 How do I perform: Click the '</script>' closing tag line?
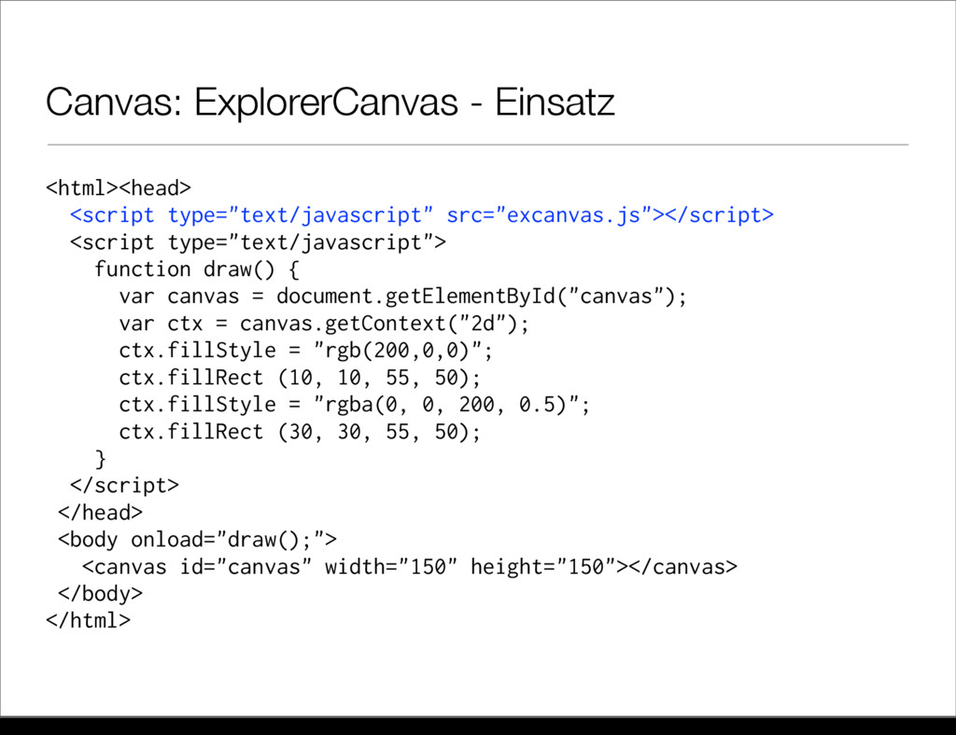[124, 485]
